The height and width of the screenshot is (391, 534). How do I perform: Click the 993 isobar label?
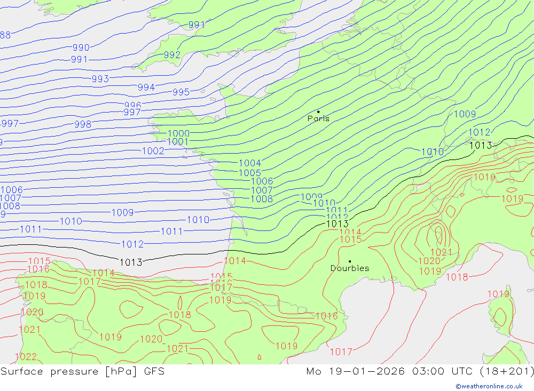tap(100, 79)
